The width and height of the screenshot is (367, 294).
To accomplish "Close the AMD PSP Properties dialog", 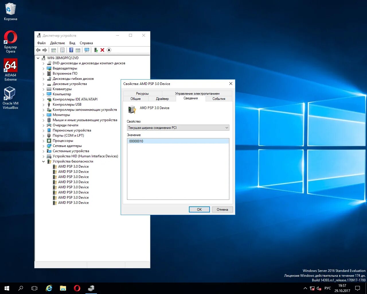I will 231,84.
